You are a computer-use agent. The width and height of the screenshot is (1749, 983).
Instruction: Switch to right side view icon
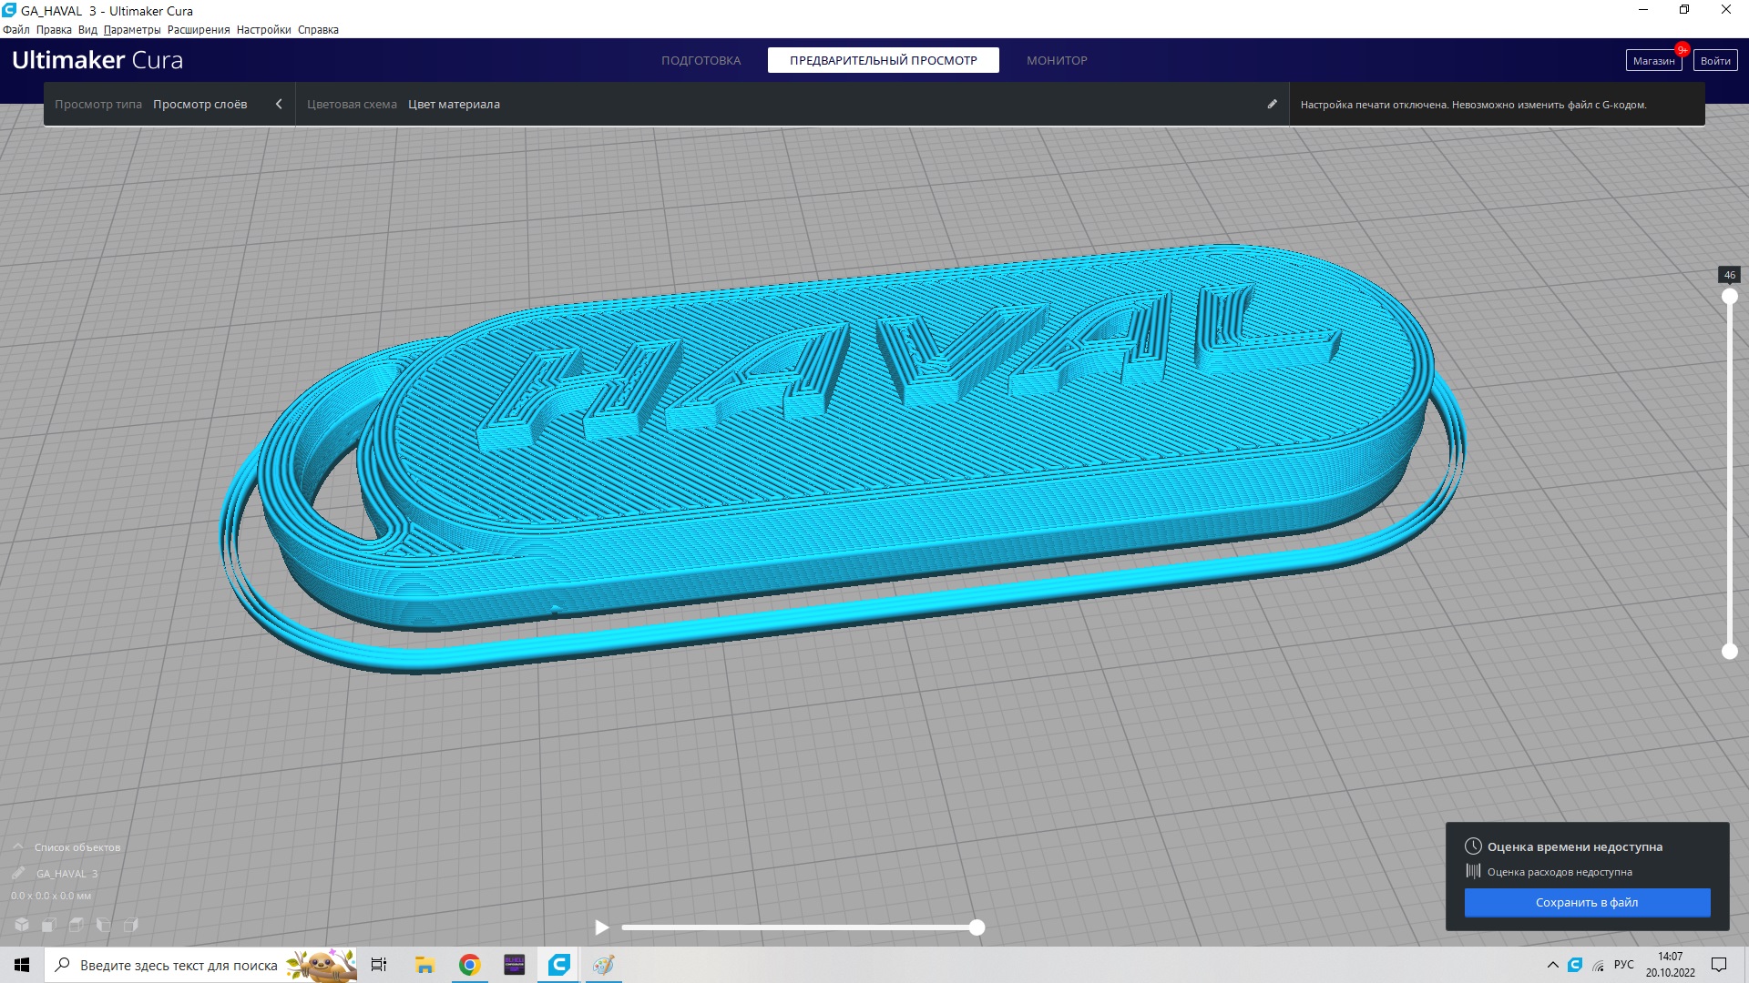[131, 925]
